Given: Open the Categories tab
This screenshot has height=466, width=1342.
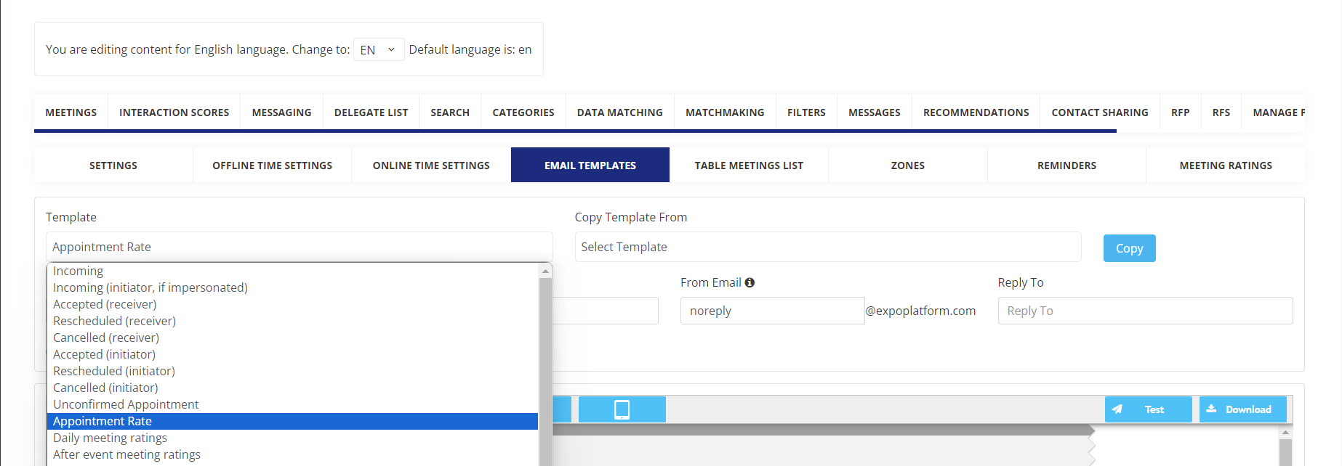Looking at the screenshot, I should tap(523, 113).
